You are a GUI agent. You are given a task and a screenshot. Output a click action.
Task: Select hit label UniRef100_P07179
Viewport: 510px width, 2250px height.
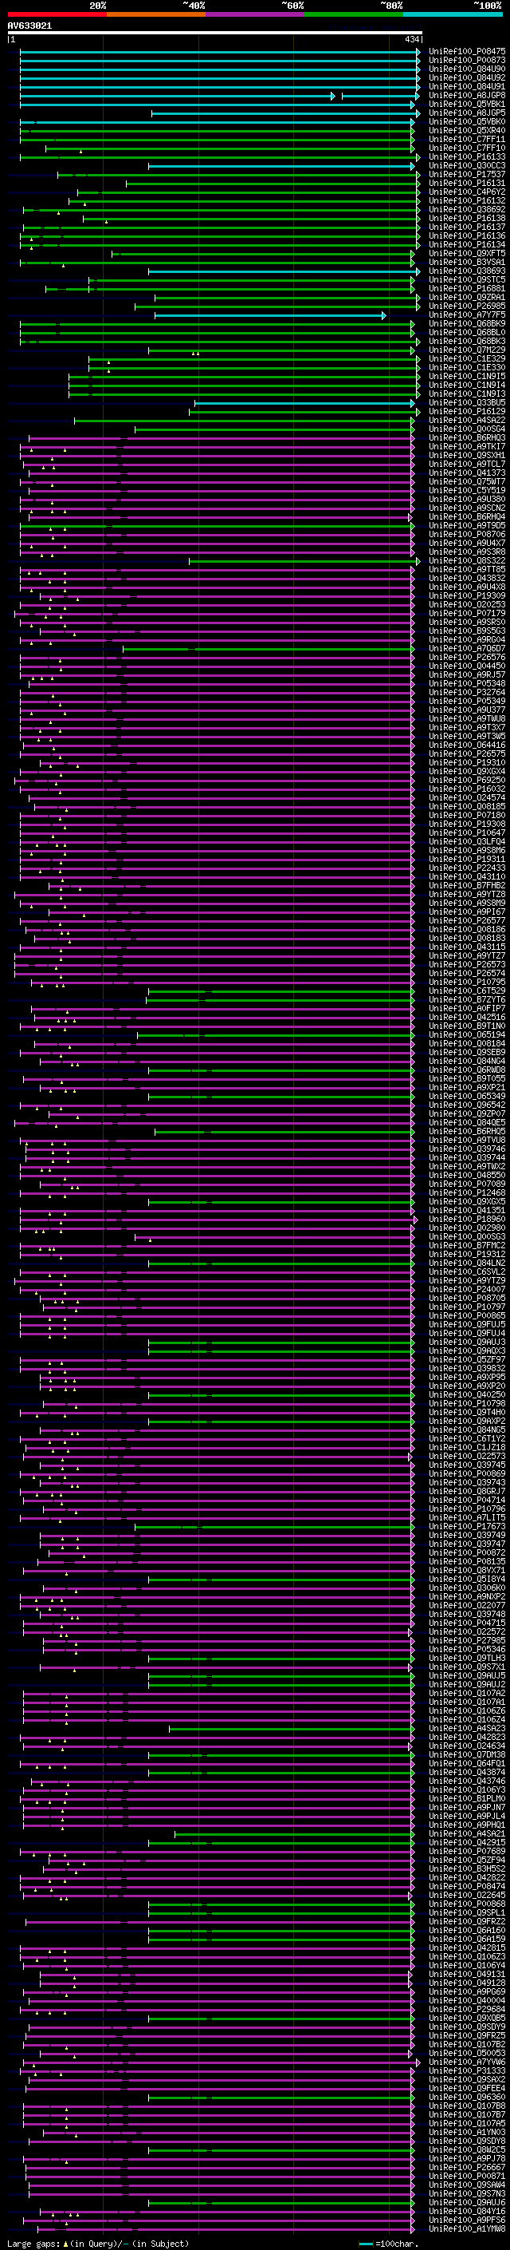click(466, 613)
